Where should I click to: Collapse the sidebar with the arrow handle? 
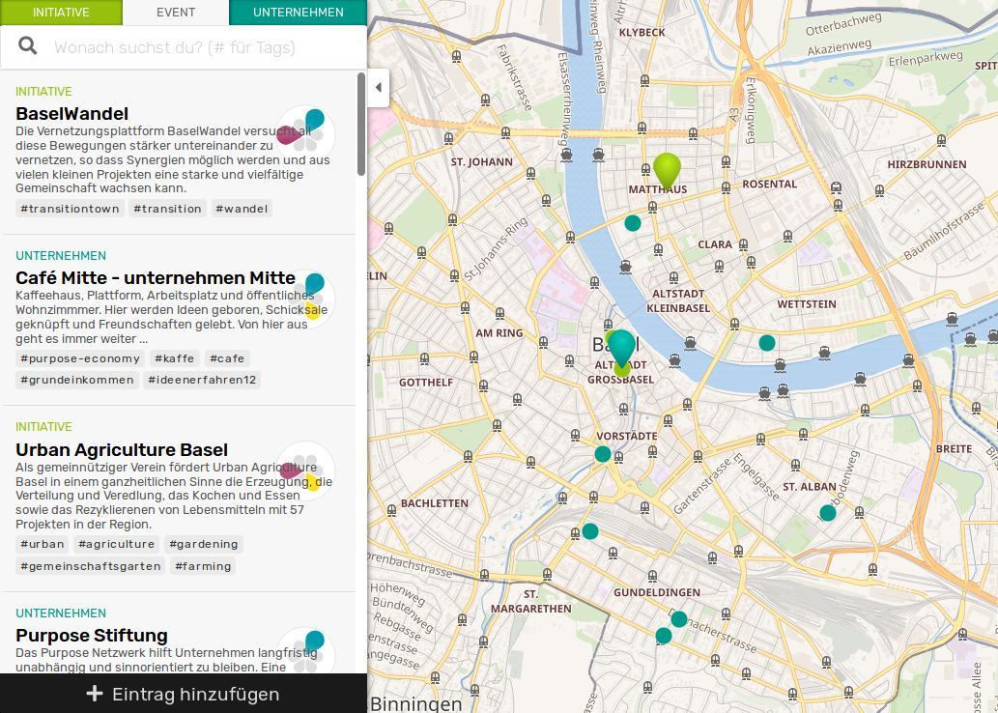379,88
